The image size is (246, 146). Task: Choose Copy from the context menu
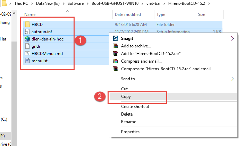click(x=126, y=97)
